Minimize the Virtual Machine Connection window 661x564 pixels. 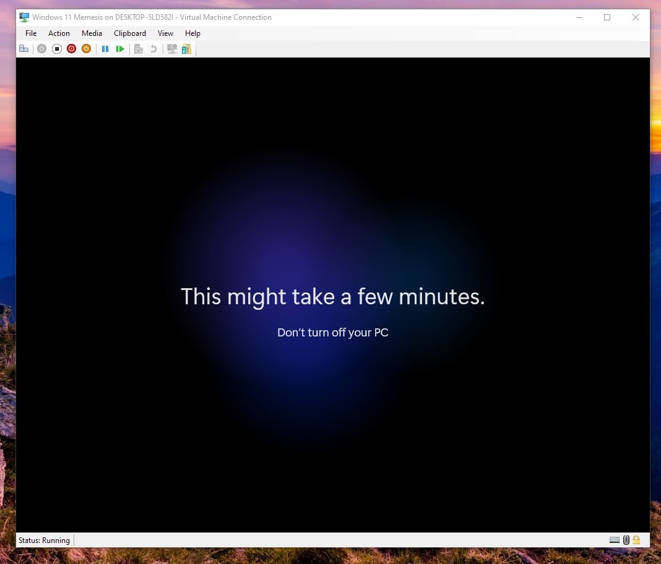579,17
